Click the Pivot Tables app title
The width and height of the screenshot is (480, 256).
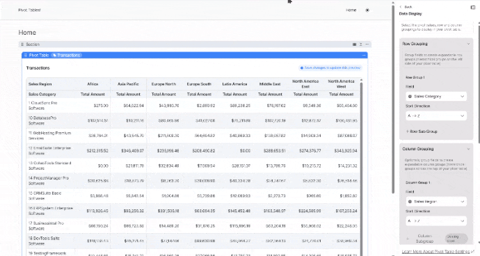29,10
